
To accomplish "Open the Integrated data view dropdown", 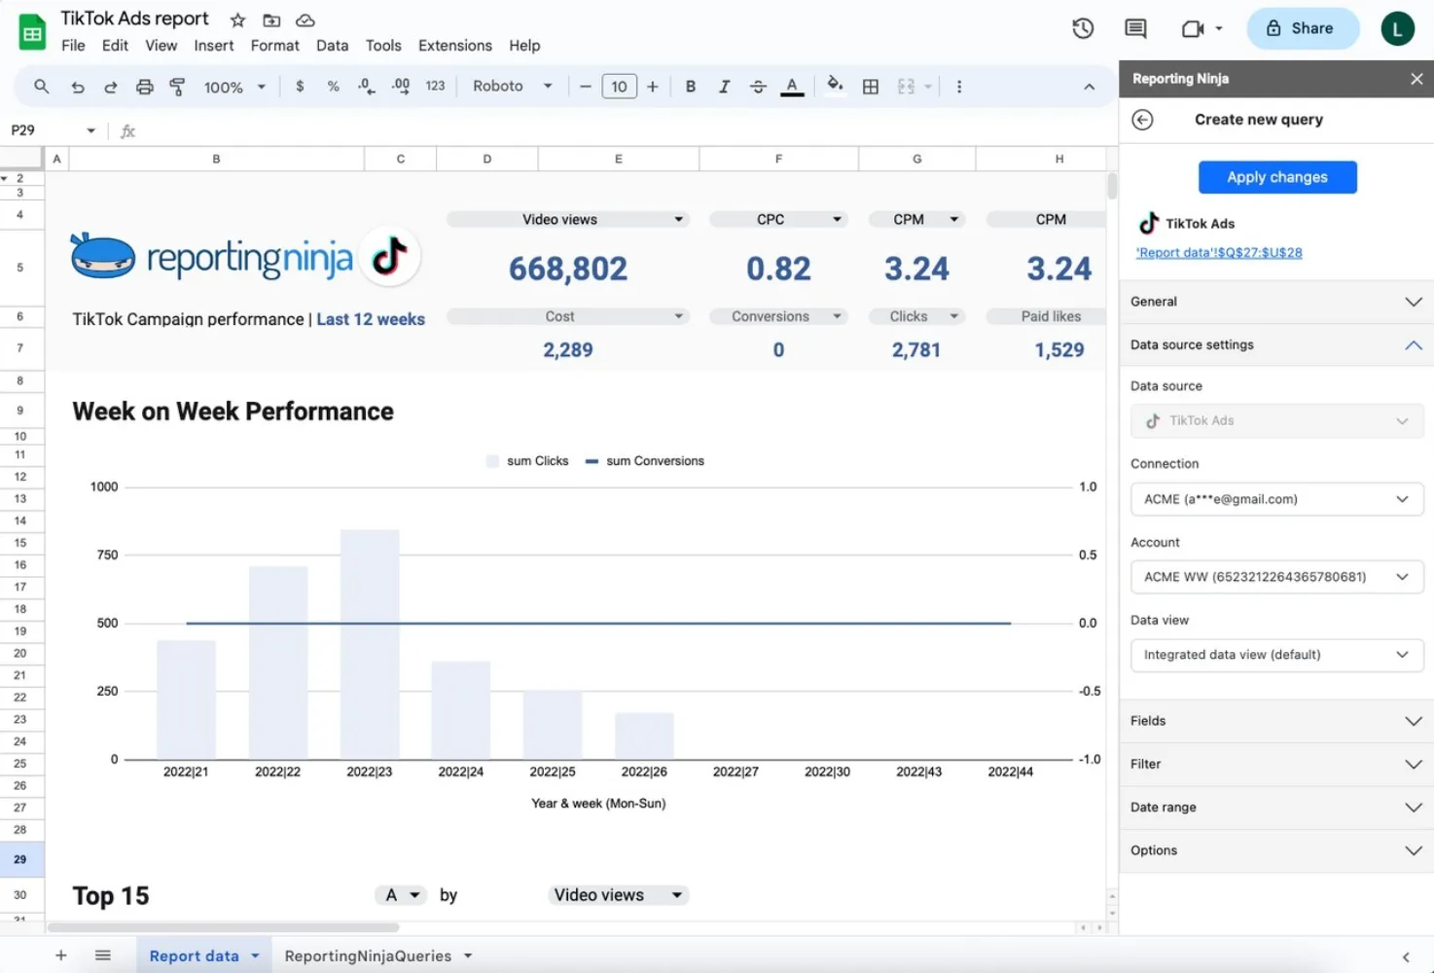I will point(1276,655).
